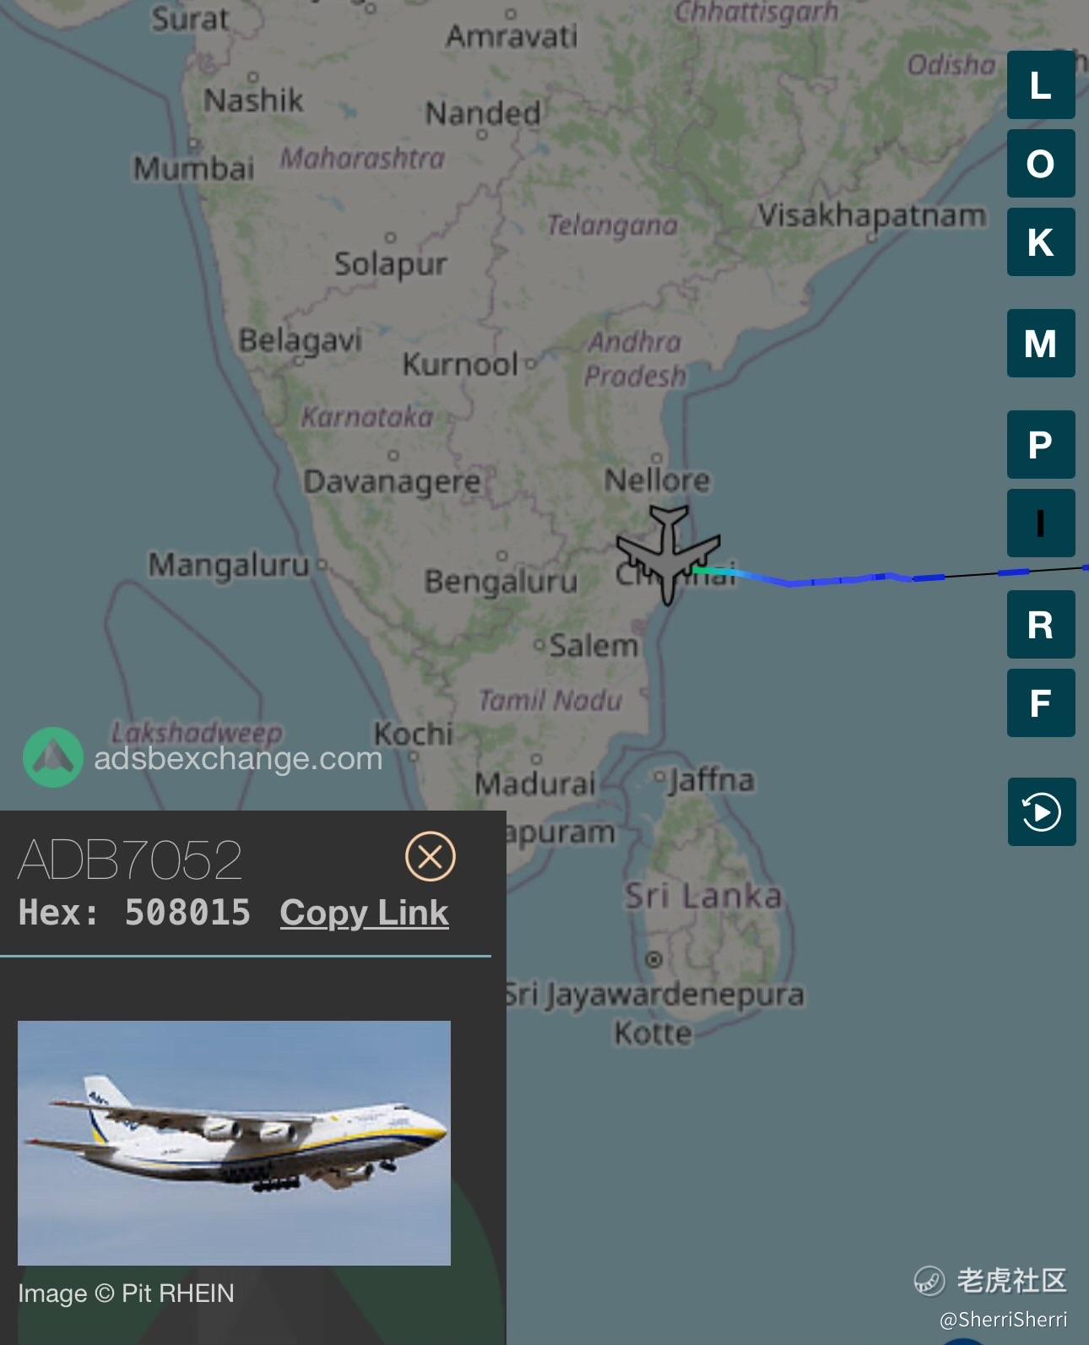The width and height of the screenshot is (1089, 1345).
Task: Click the R button on sidebar
Action: [x=1040, y=624]
